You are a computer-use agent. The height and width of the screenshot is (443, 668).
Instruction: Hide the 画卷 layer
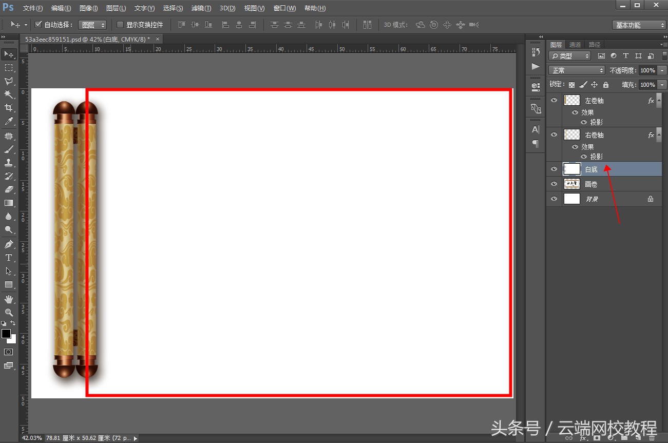click(x=554, y=184)
